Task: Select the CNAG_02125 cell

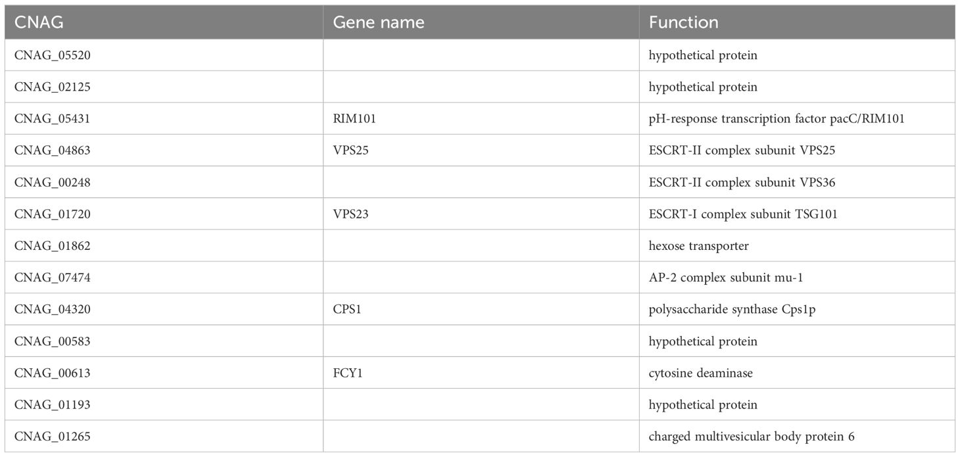Action: coord(164,87)
